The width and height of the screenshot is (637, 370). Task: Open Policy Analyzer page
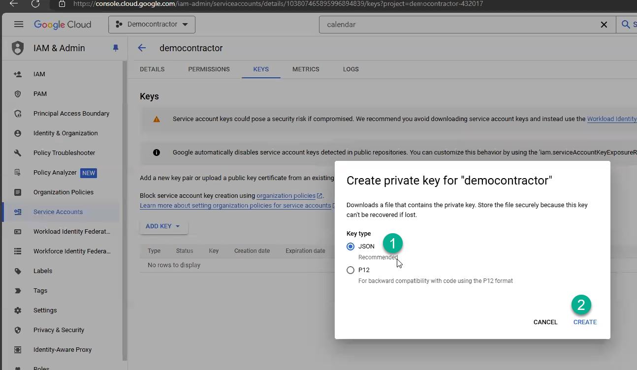click(x=55, y=173)
